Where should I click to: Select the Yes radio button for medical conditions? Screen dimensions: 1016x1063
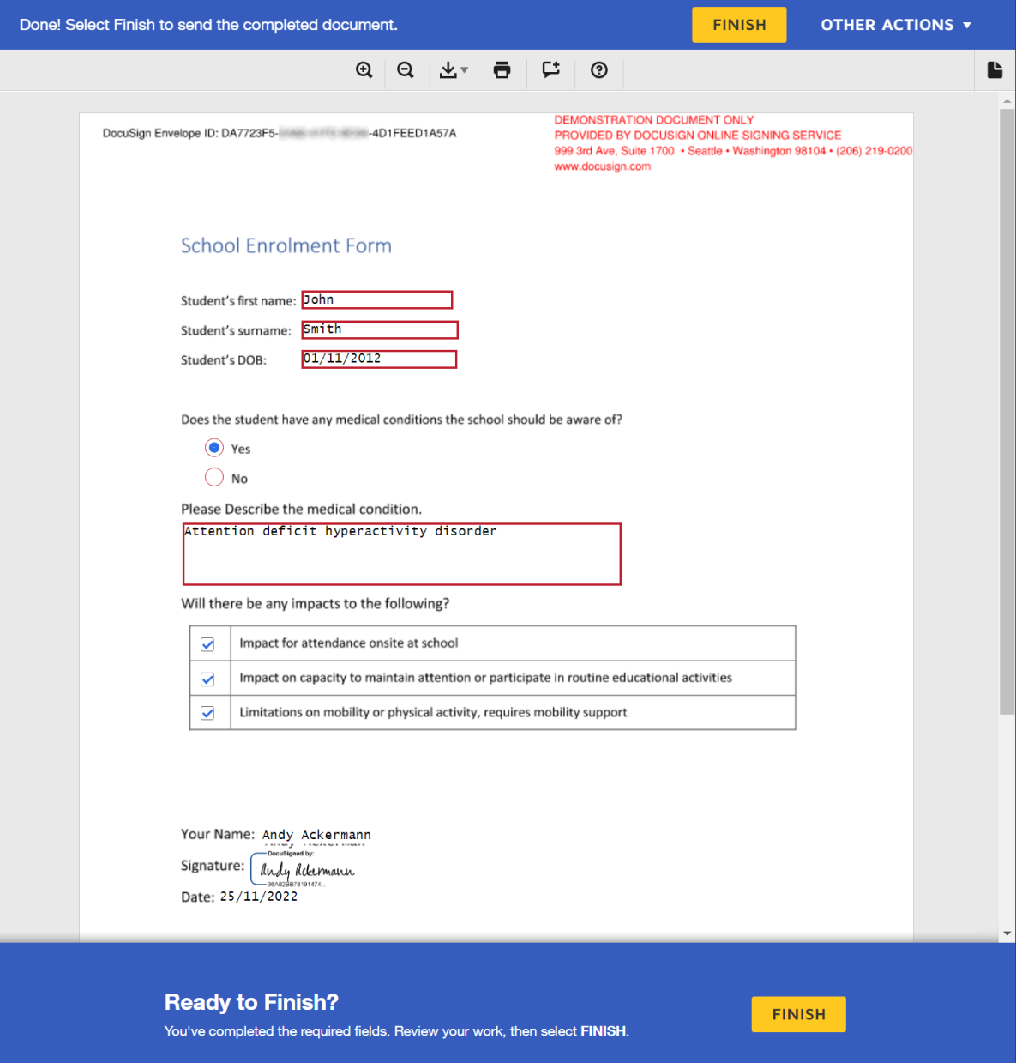pyautogui.click(x=214, y=447)
